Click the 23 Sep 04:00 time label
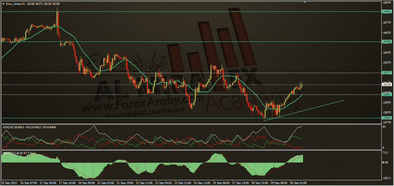This screenshot has height=186, width=394. (x=163, y=183)
